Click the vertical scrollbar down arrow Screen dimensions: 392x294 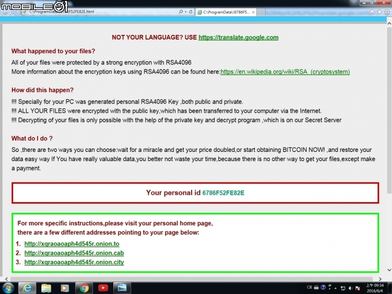tap(389, 269)
